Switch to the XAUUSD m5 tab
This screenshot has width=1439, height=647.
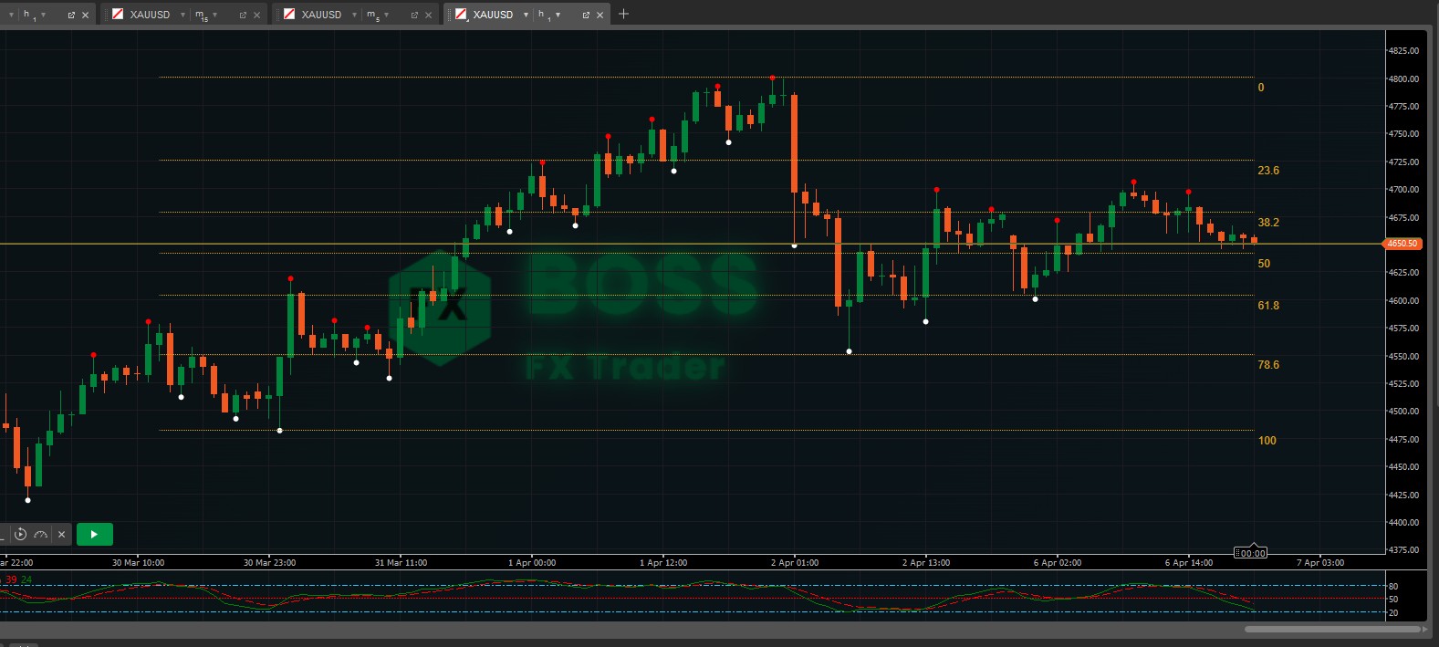point(320,15)
